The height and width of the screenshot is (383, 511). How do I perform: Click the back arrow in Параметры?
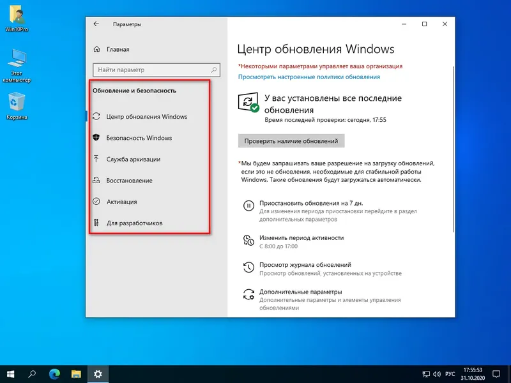coord(96,24)
